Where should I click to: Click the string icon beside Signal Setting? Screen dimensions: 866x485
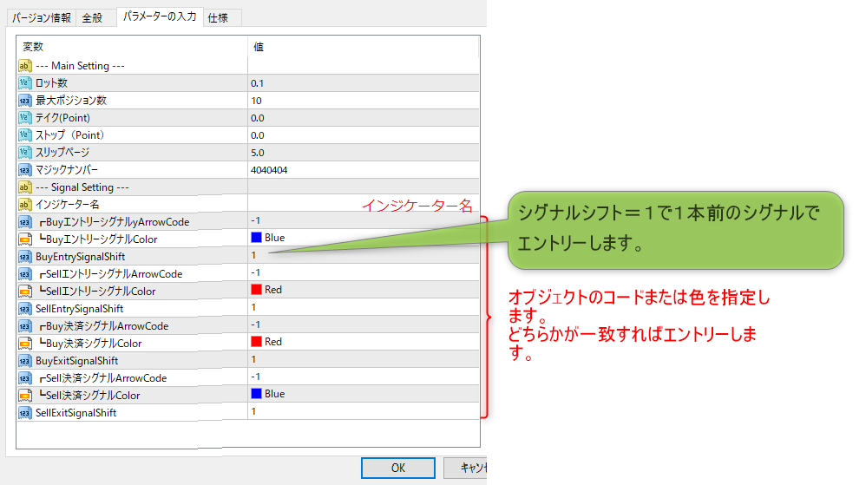(24, 187)
